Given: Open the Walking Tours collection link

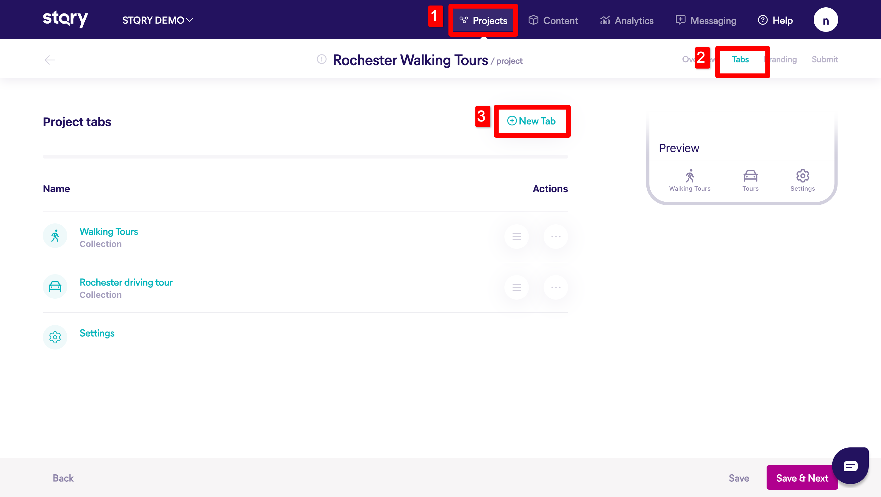Looking at the screenshot, I should click(109, 232).
